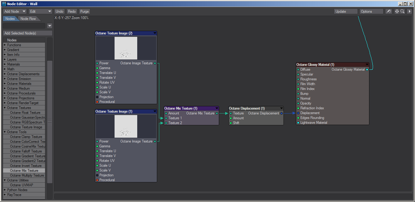Image resolution: width=415 pixels, height=202 pixels.
Task: Open the node search dropdown arrow
Action: pos(50,26)
